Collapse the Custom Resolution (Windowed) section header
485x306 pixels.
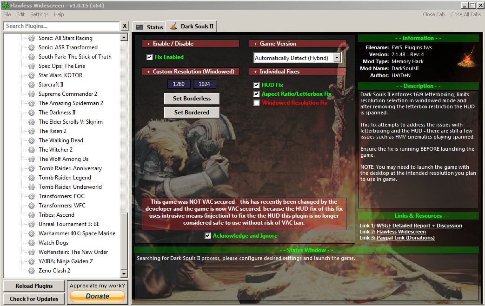[x=191, y=72]
